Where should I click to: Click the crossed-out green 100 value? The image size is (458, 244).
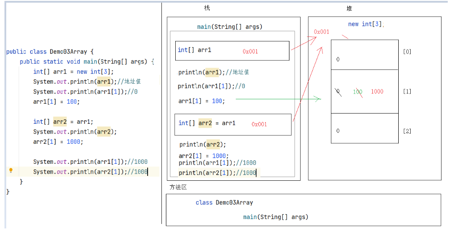358,92
